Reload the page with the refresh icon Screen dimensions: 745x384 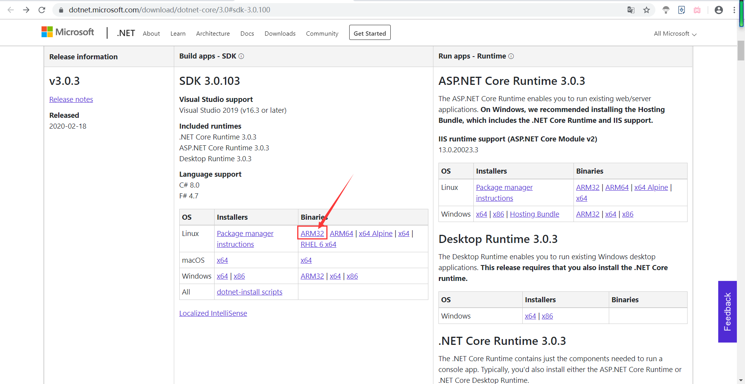pos(42,10)
